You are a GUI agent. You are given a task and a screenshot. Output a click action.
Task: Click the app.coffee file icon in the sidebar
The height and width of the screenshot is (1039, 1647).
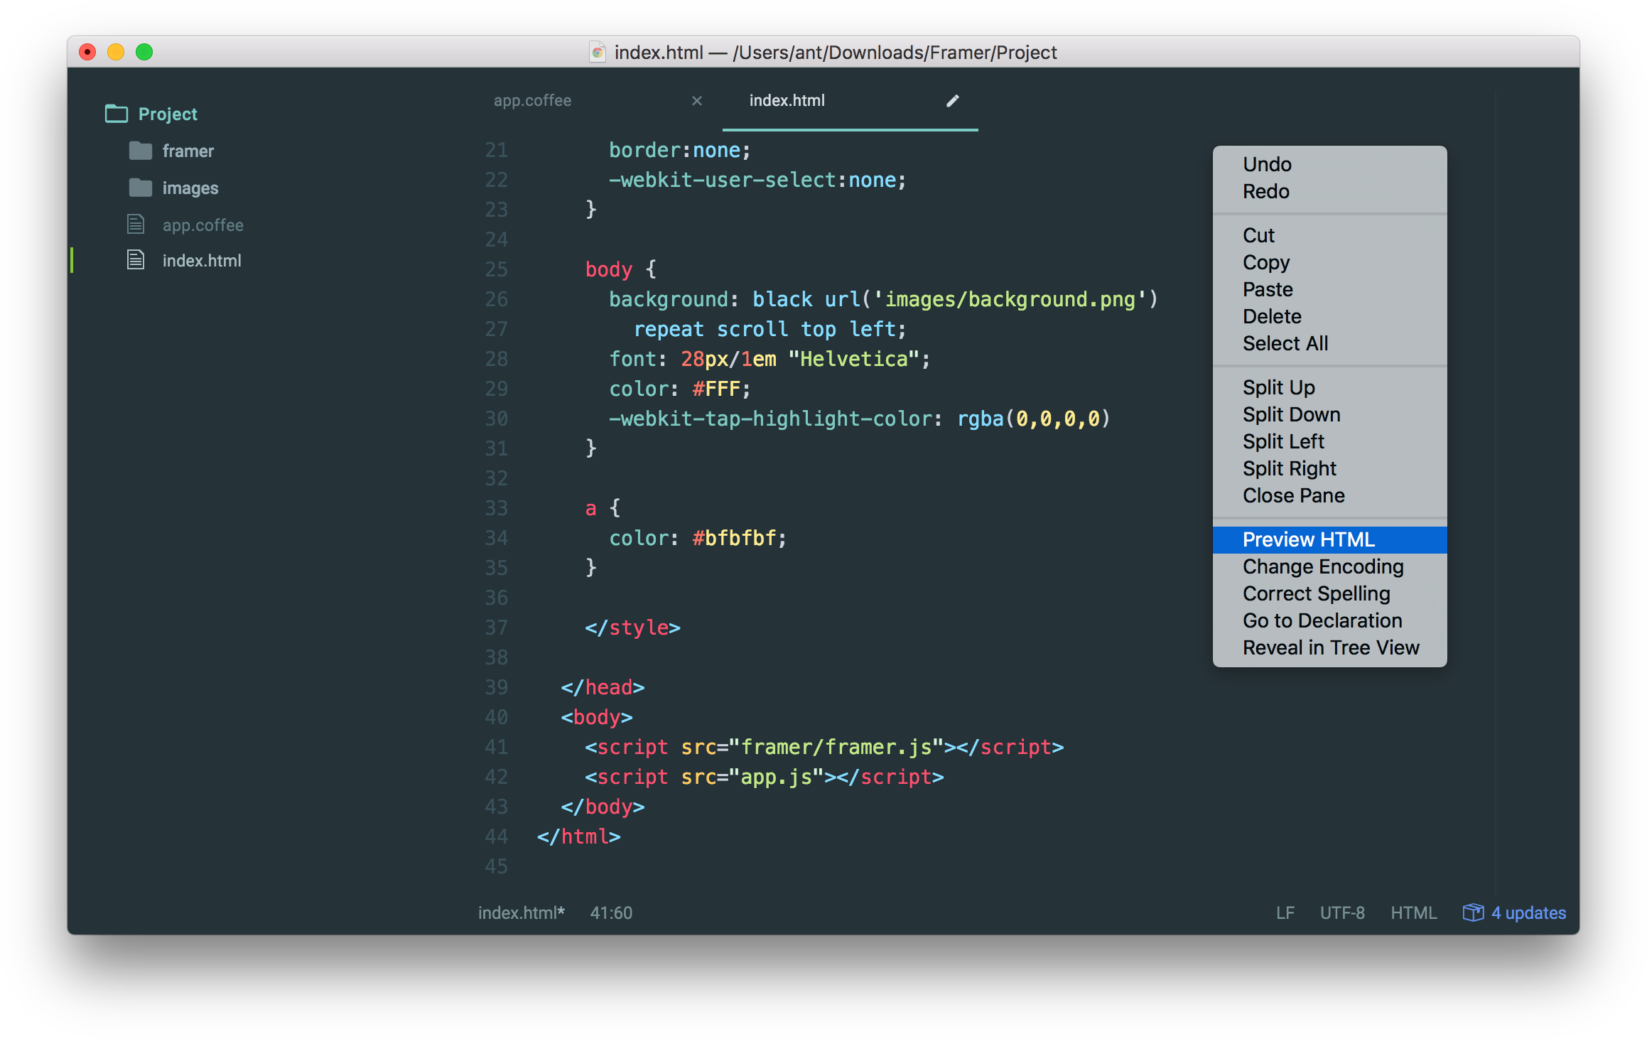136,225
